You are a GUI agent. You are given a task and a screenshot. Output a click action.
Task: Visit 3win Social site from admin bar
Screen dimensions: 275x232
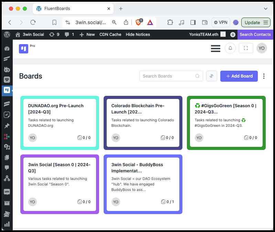30,34
